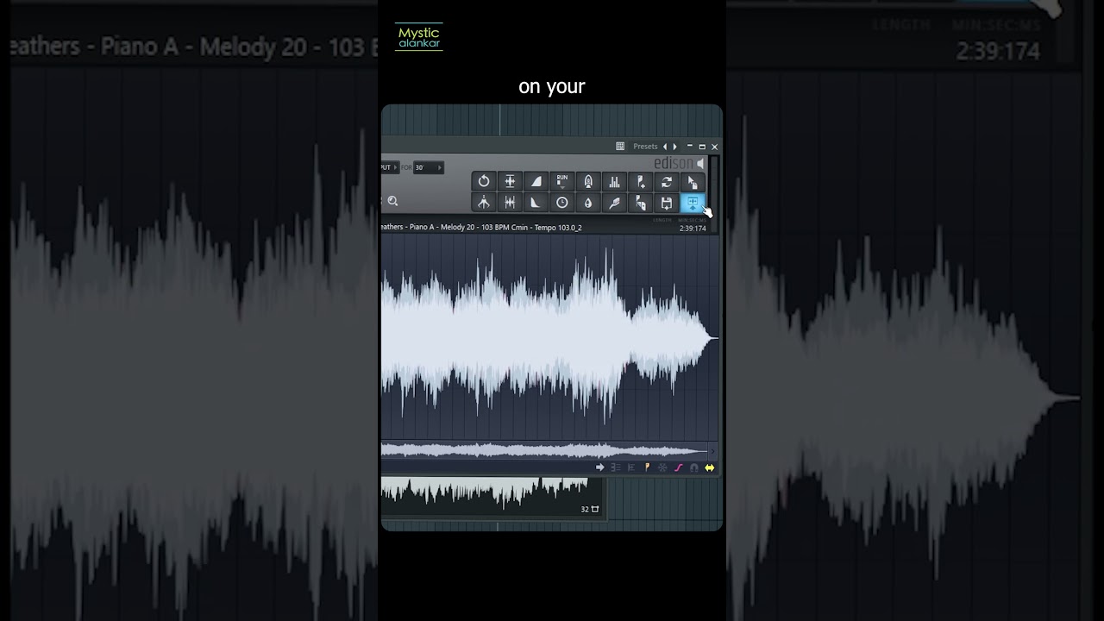Click the overview scroll right arrow

(712, 450)
